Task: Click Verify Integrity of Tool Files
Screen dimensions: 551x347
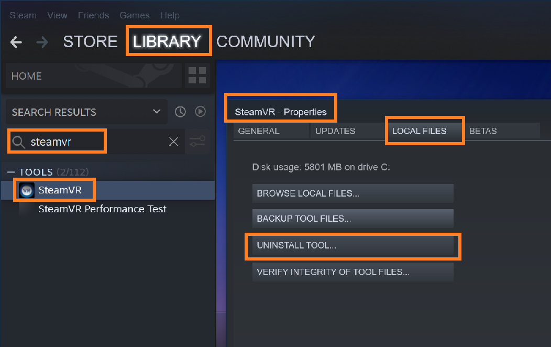Action: tap(353, 272)
